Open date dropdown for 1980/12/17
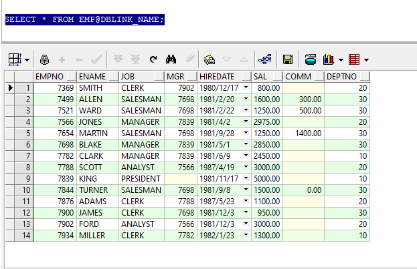Image resolution: width=417 pixels, height=269 pixels. (x=246, y=87)
